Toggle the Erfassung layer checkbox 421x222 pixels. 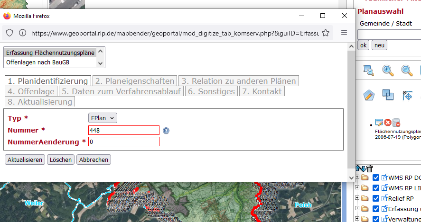click(x=376, y=209)
